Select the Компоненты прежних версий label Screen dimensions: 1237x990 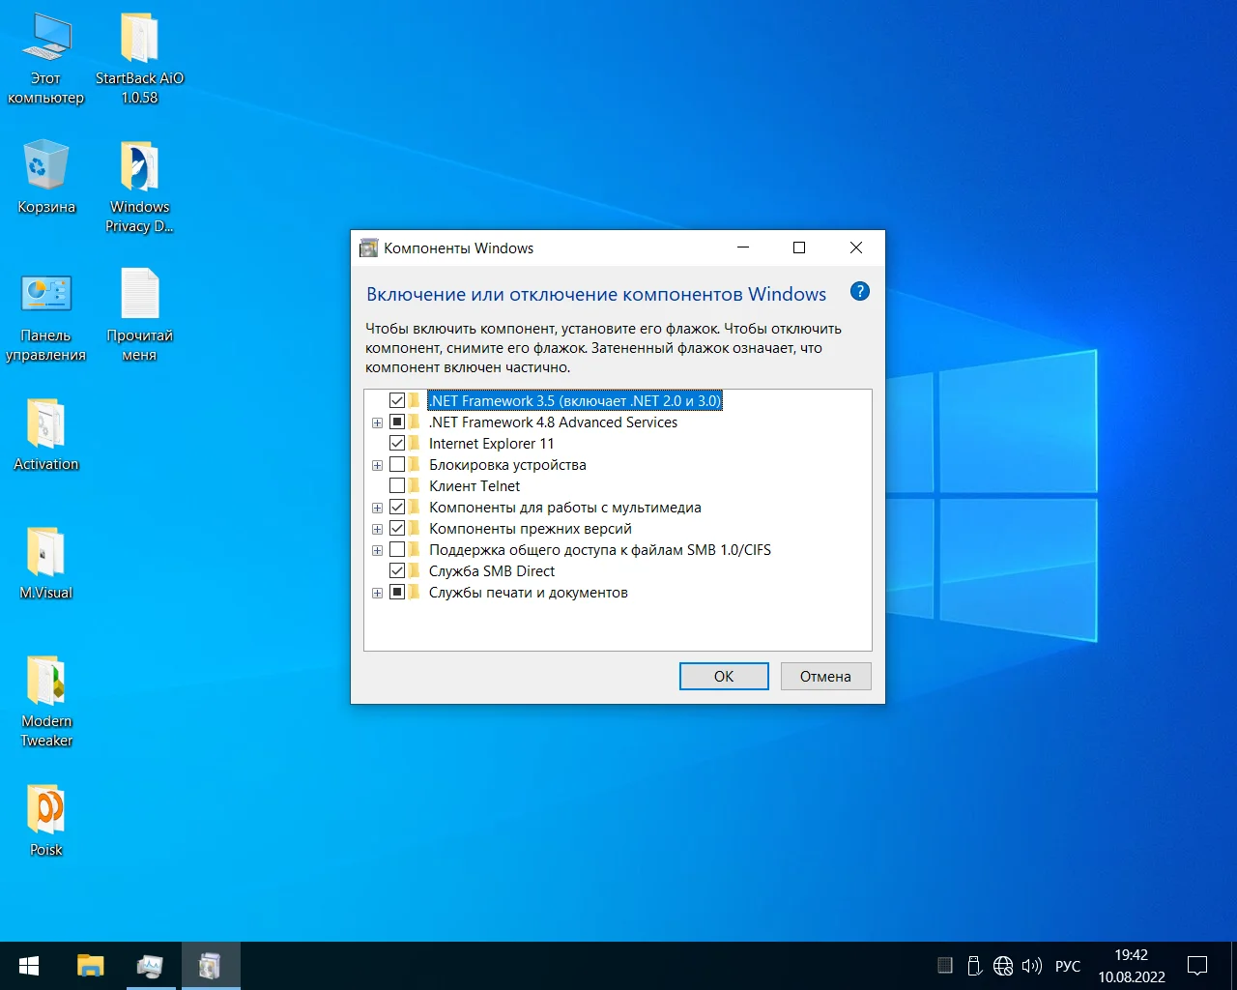coord(531,528)
